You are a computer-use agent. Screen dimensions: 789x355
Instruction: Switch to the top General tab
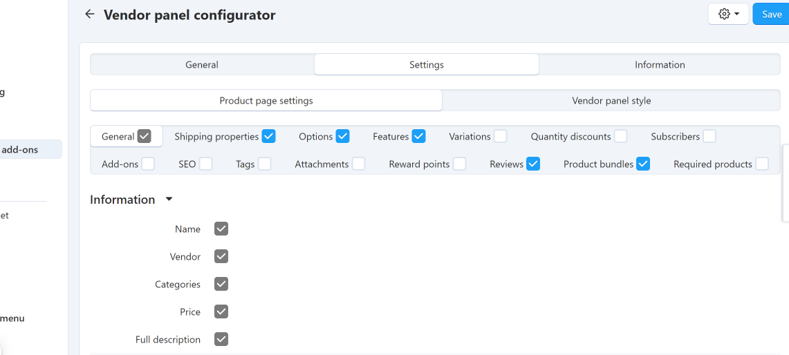pos(202,64)
